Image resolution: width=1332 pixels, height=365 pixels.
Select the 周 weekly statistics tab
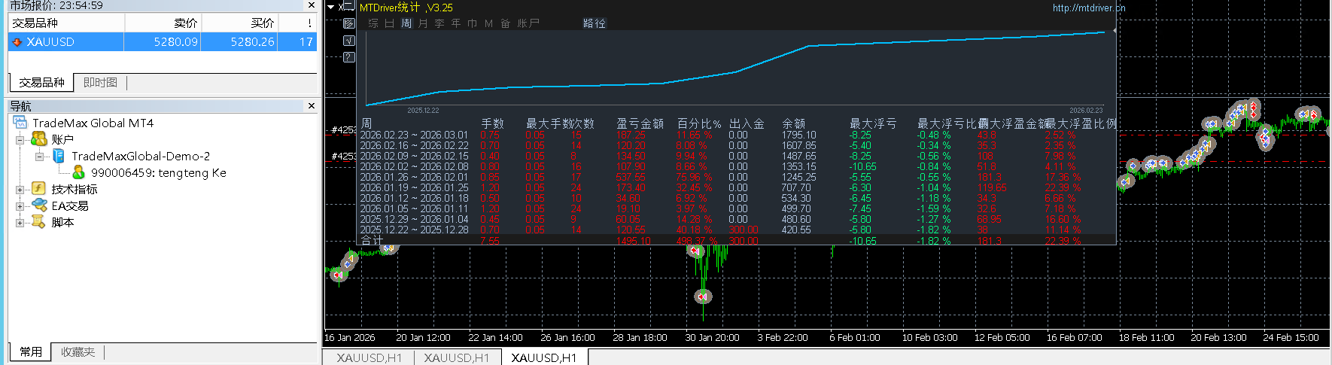click(406, 23)
